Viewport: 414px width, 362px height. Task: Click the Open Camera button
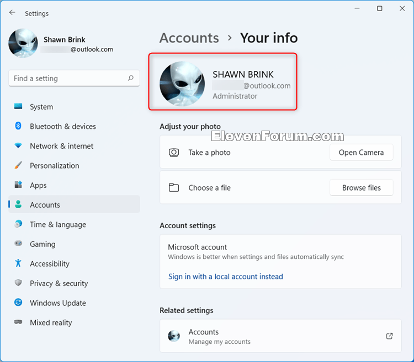[361, 152]
